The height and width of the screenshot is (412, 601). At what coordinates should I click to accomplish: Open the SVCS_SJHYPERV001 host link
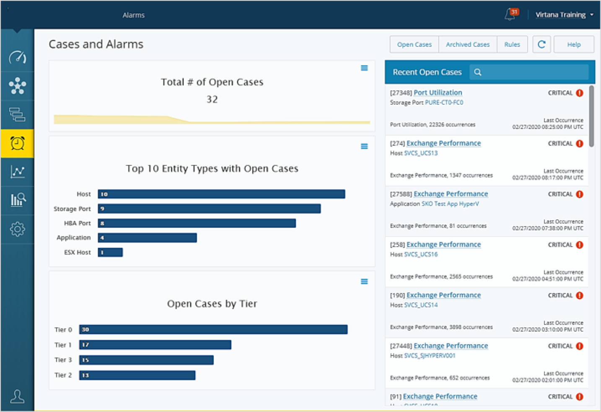coord(430,356)
